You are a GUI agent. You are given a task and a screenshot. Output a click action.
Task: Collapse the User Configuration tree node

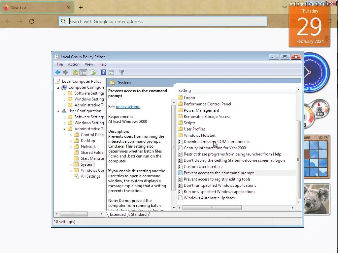tap(58, 111)
